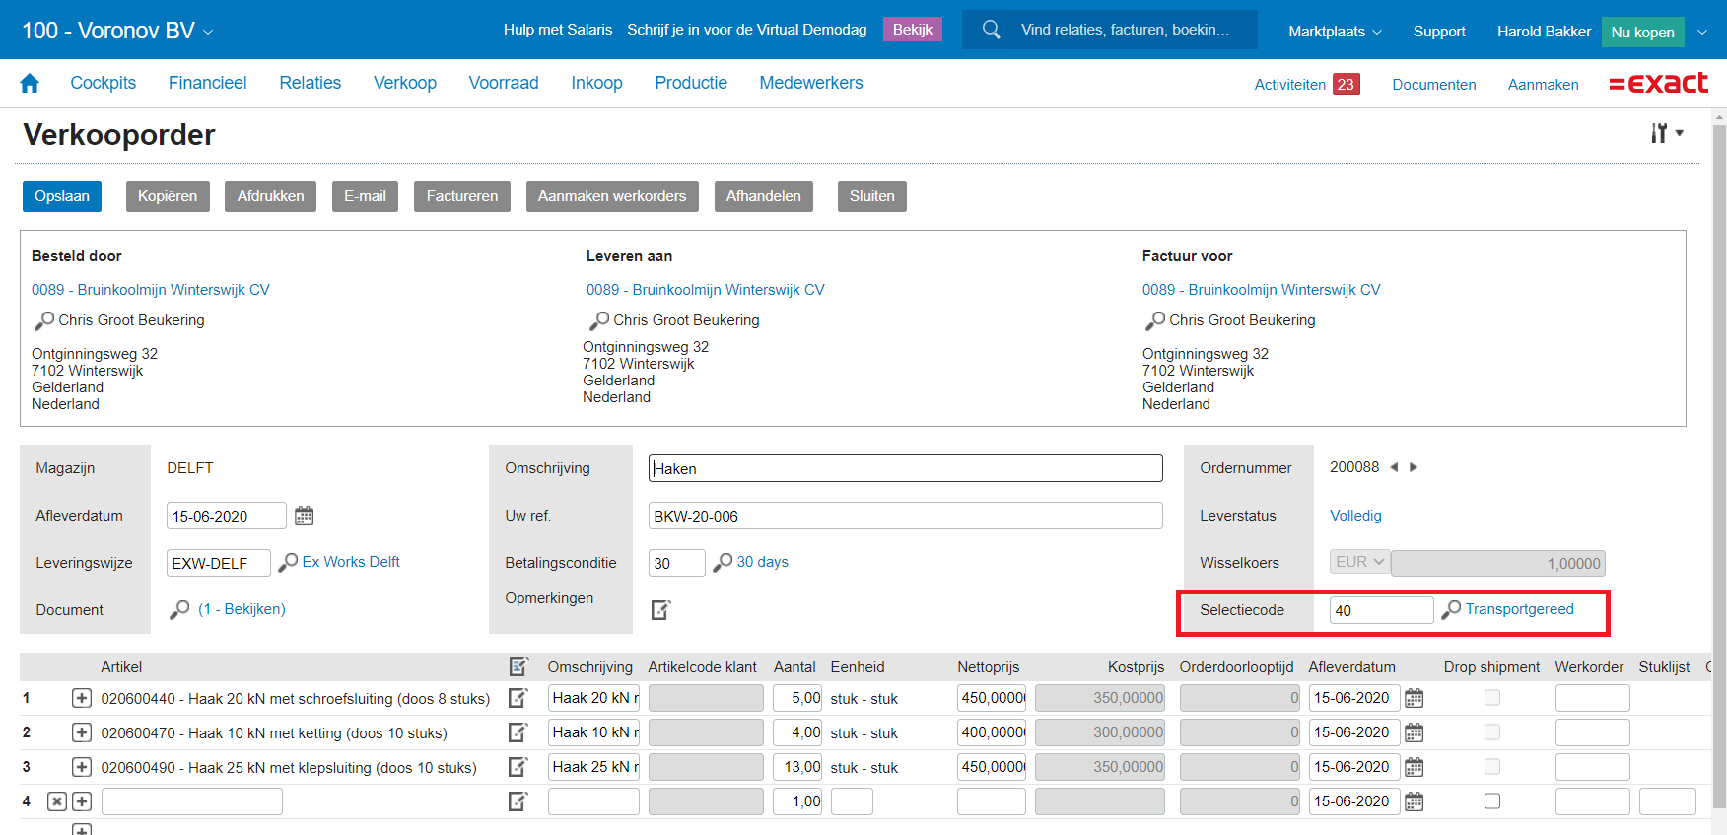Viewport: 1727px width, 835px height.
Task: Click the Afdrukken button
Action: 271,196
